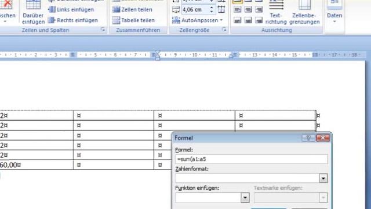Split cells using Zellen teilen

[x=132, y=9]
